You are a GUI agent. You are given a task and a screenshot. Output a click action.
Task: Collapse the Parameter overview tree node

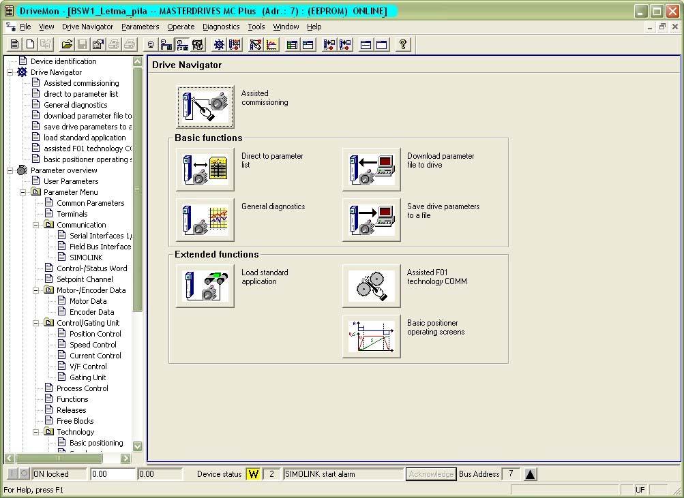(x=10, y=170)
